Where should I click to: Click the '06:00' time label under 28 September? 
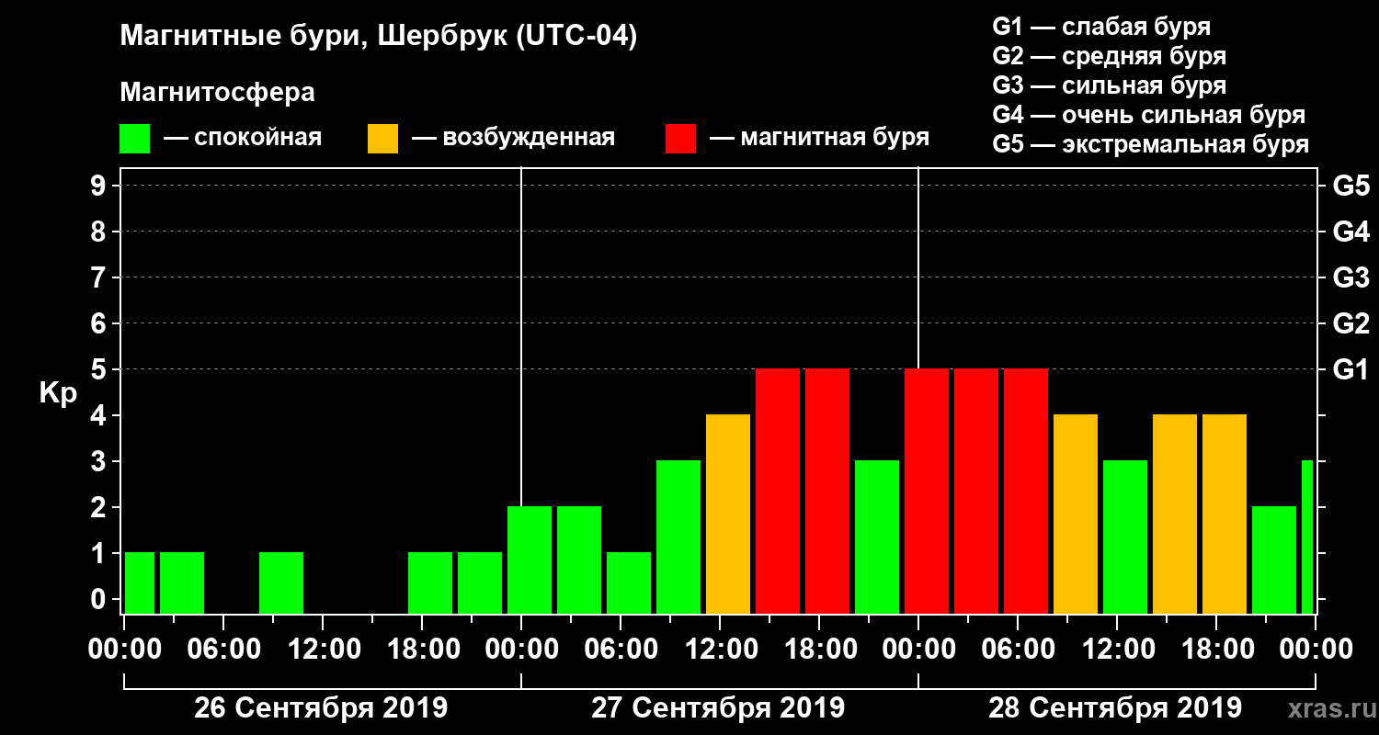pos(1017,650)
